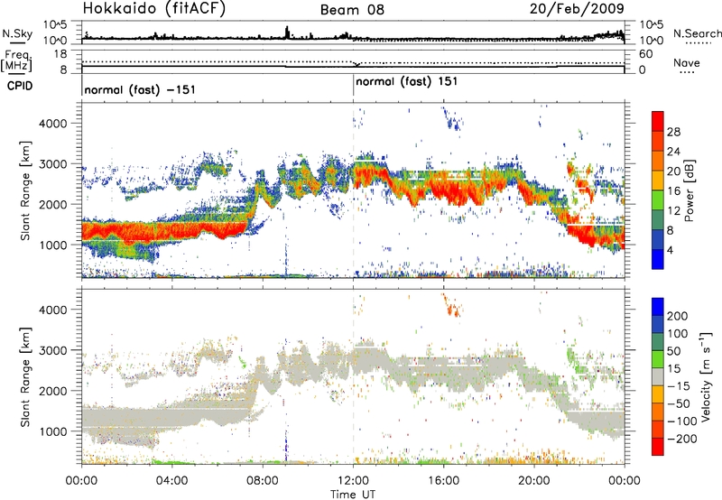Click the gray ±15 velocity color segment

pyautogui.click(x=658, y=376)
